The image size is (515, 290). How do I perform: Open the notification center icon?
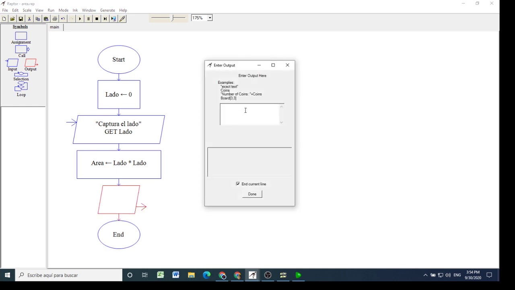489,275
